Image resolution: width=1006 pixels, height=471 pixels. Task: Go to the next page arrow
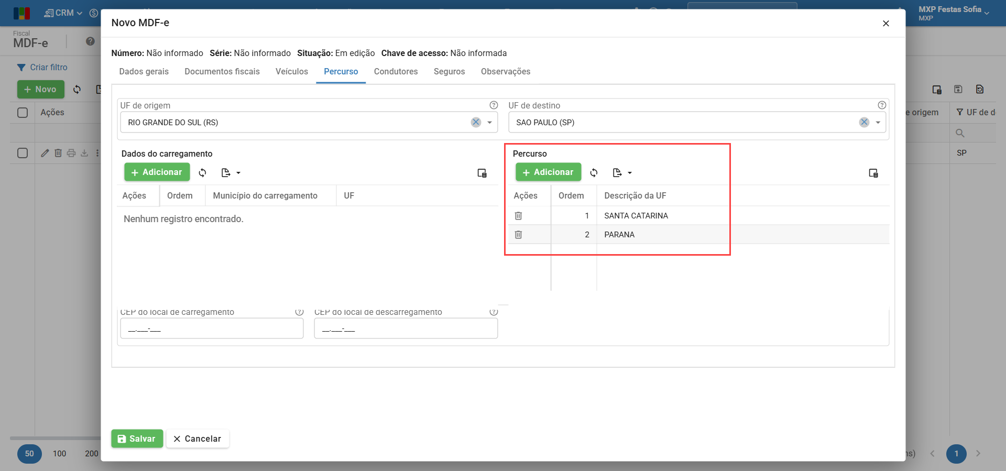pyautogui.click(x=978, y=454)
